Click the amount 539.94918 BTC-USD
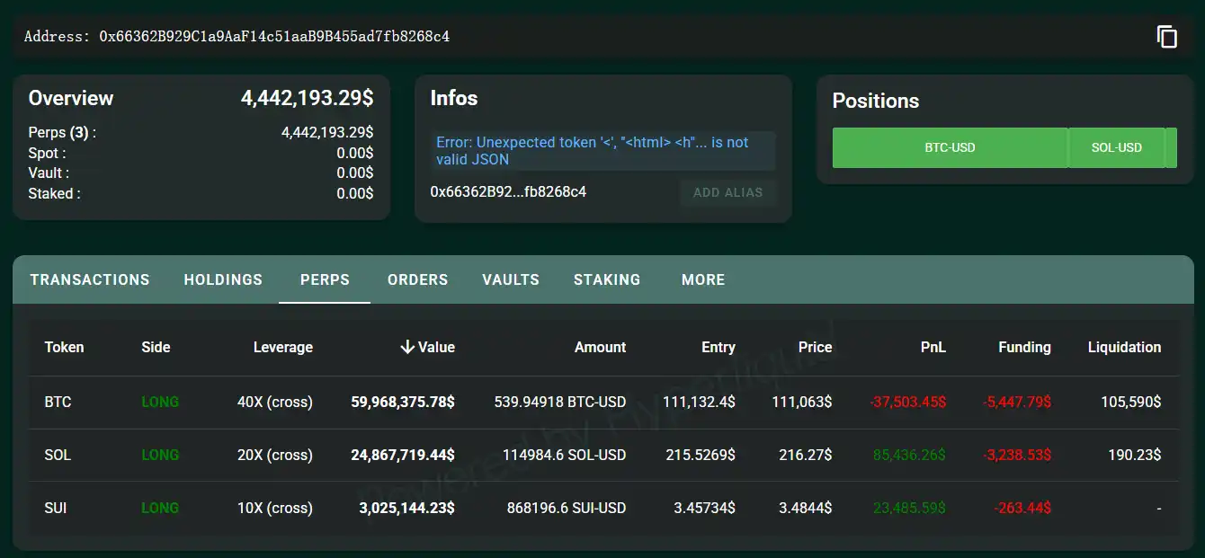 click(x=560, y=402)
